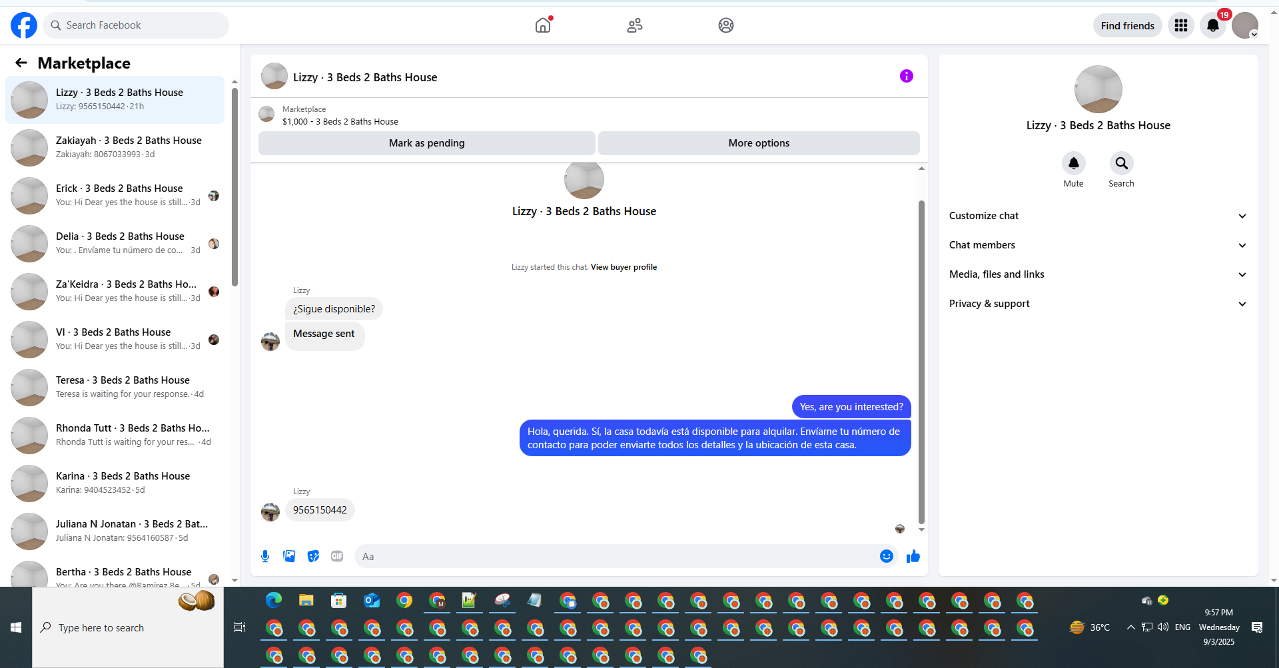
Task: Click Lizzy's profile picture in right panel
Action: 1098,89
